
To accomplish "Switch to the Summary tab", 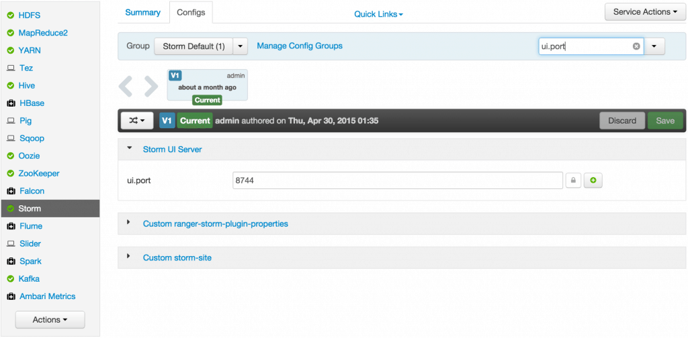I will [142, 13].
